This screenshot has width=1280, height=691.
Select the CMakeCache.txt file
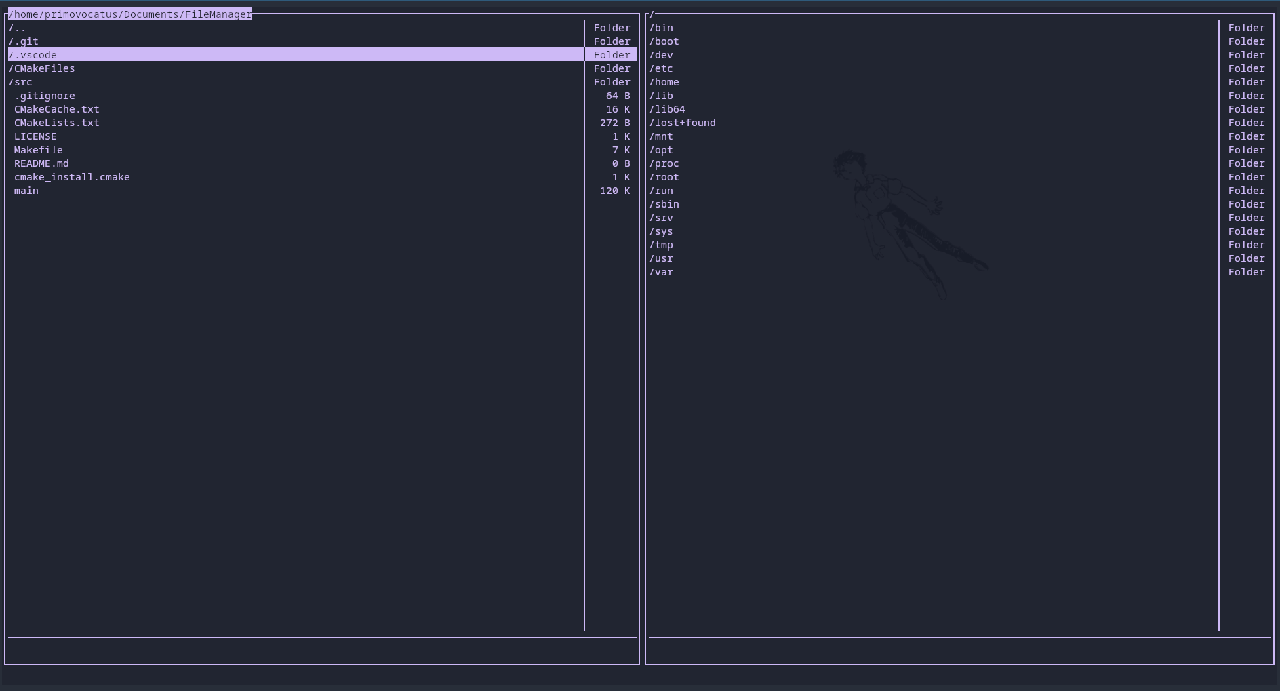(57, 109)
